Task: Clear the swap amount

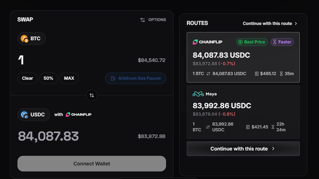Action: (x=27, y=78)
